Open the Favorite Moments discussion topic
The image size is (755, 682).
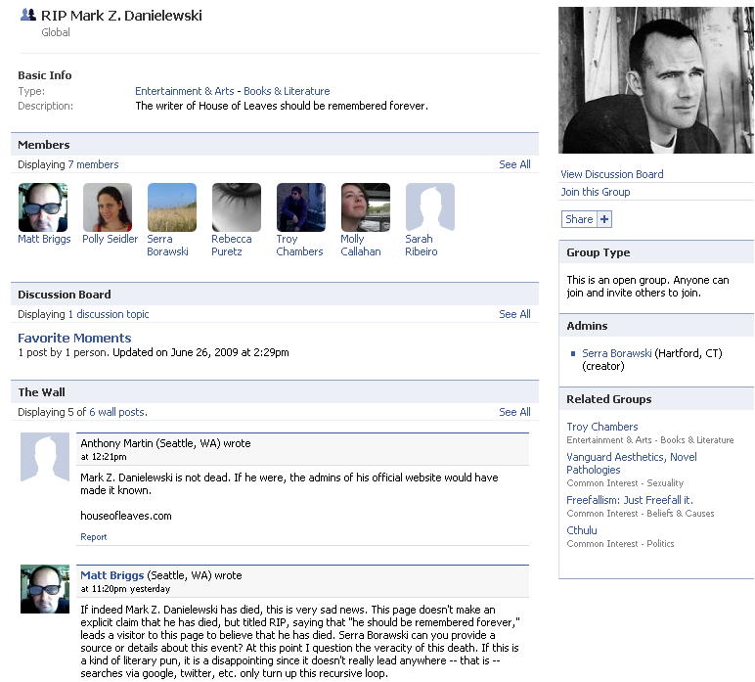point(74,339)
